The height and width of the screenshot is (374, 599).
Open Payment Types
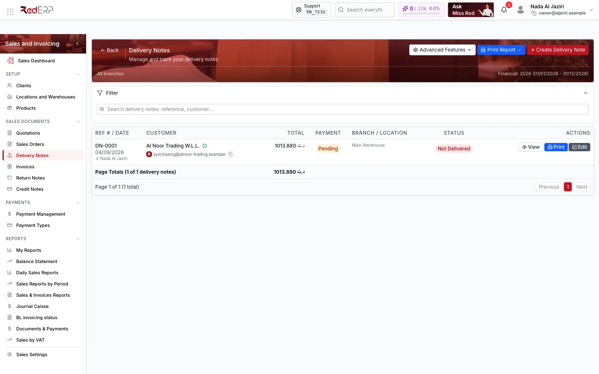point(33,225)
